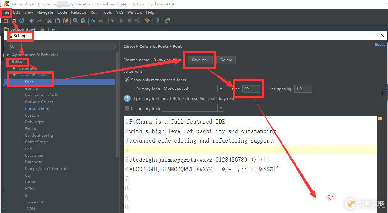The height and width of the screenshot is (213, 388).
Task: Click the Back navigation arrow icon
Action: 93,21
